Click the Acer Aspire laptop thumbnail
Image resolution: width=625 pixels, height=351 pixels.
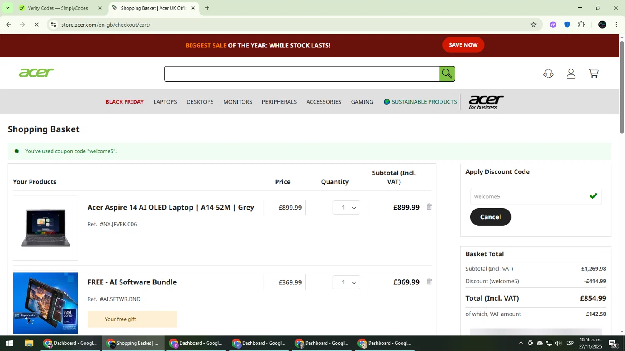coord(45,228)
